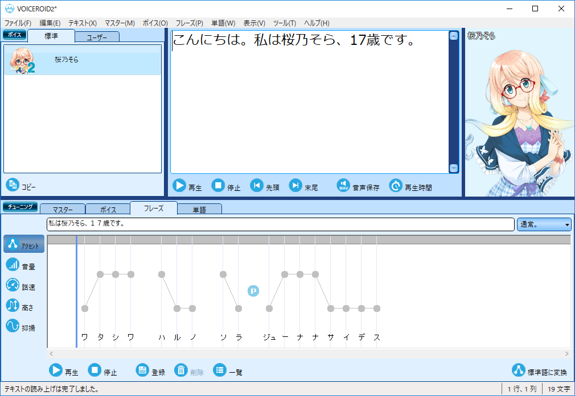Click the accent node above ハ

click(162, 274)
